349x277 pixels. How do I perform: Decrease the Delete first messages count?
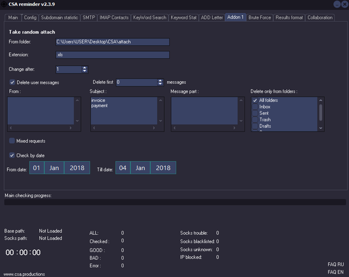(x=160, y=84)
